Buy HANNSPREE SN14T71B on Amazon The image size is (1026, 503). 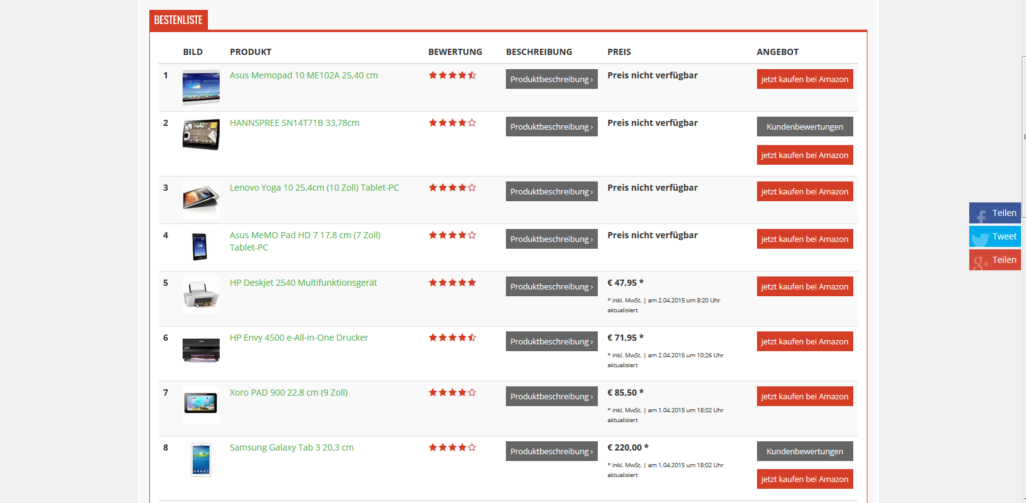pos(805,155)
